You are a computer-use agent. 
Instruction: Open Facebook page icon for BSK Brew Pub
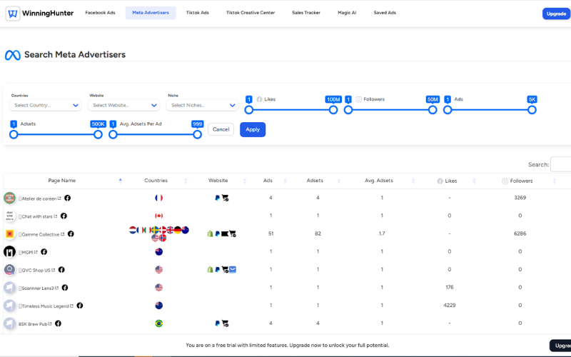(x=58, y=323)
